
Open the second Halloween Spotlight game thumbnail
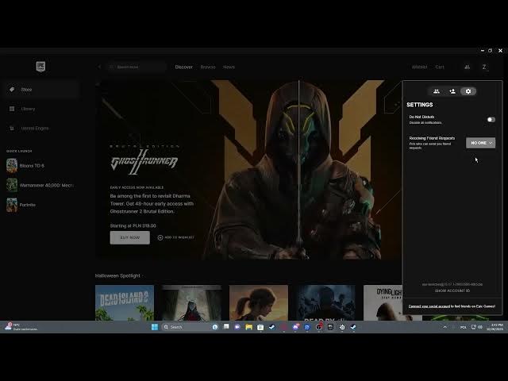[x=191, y=302]
